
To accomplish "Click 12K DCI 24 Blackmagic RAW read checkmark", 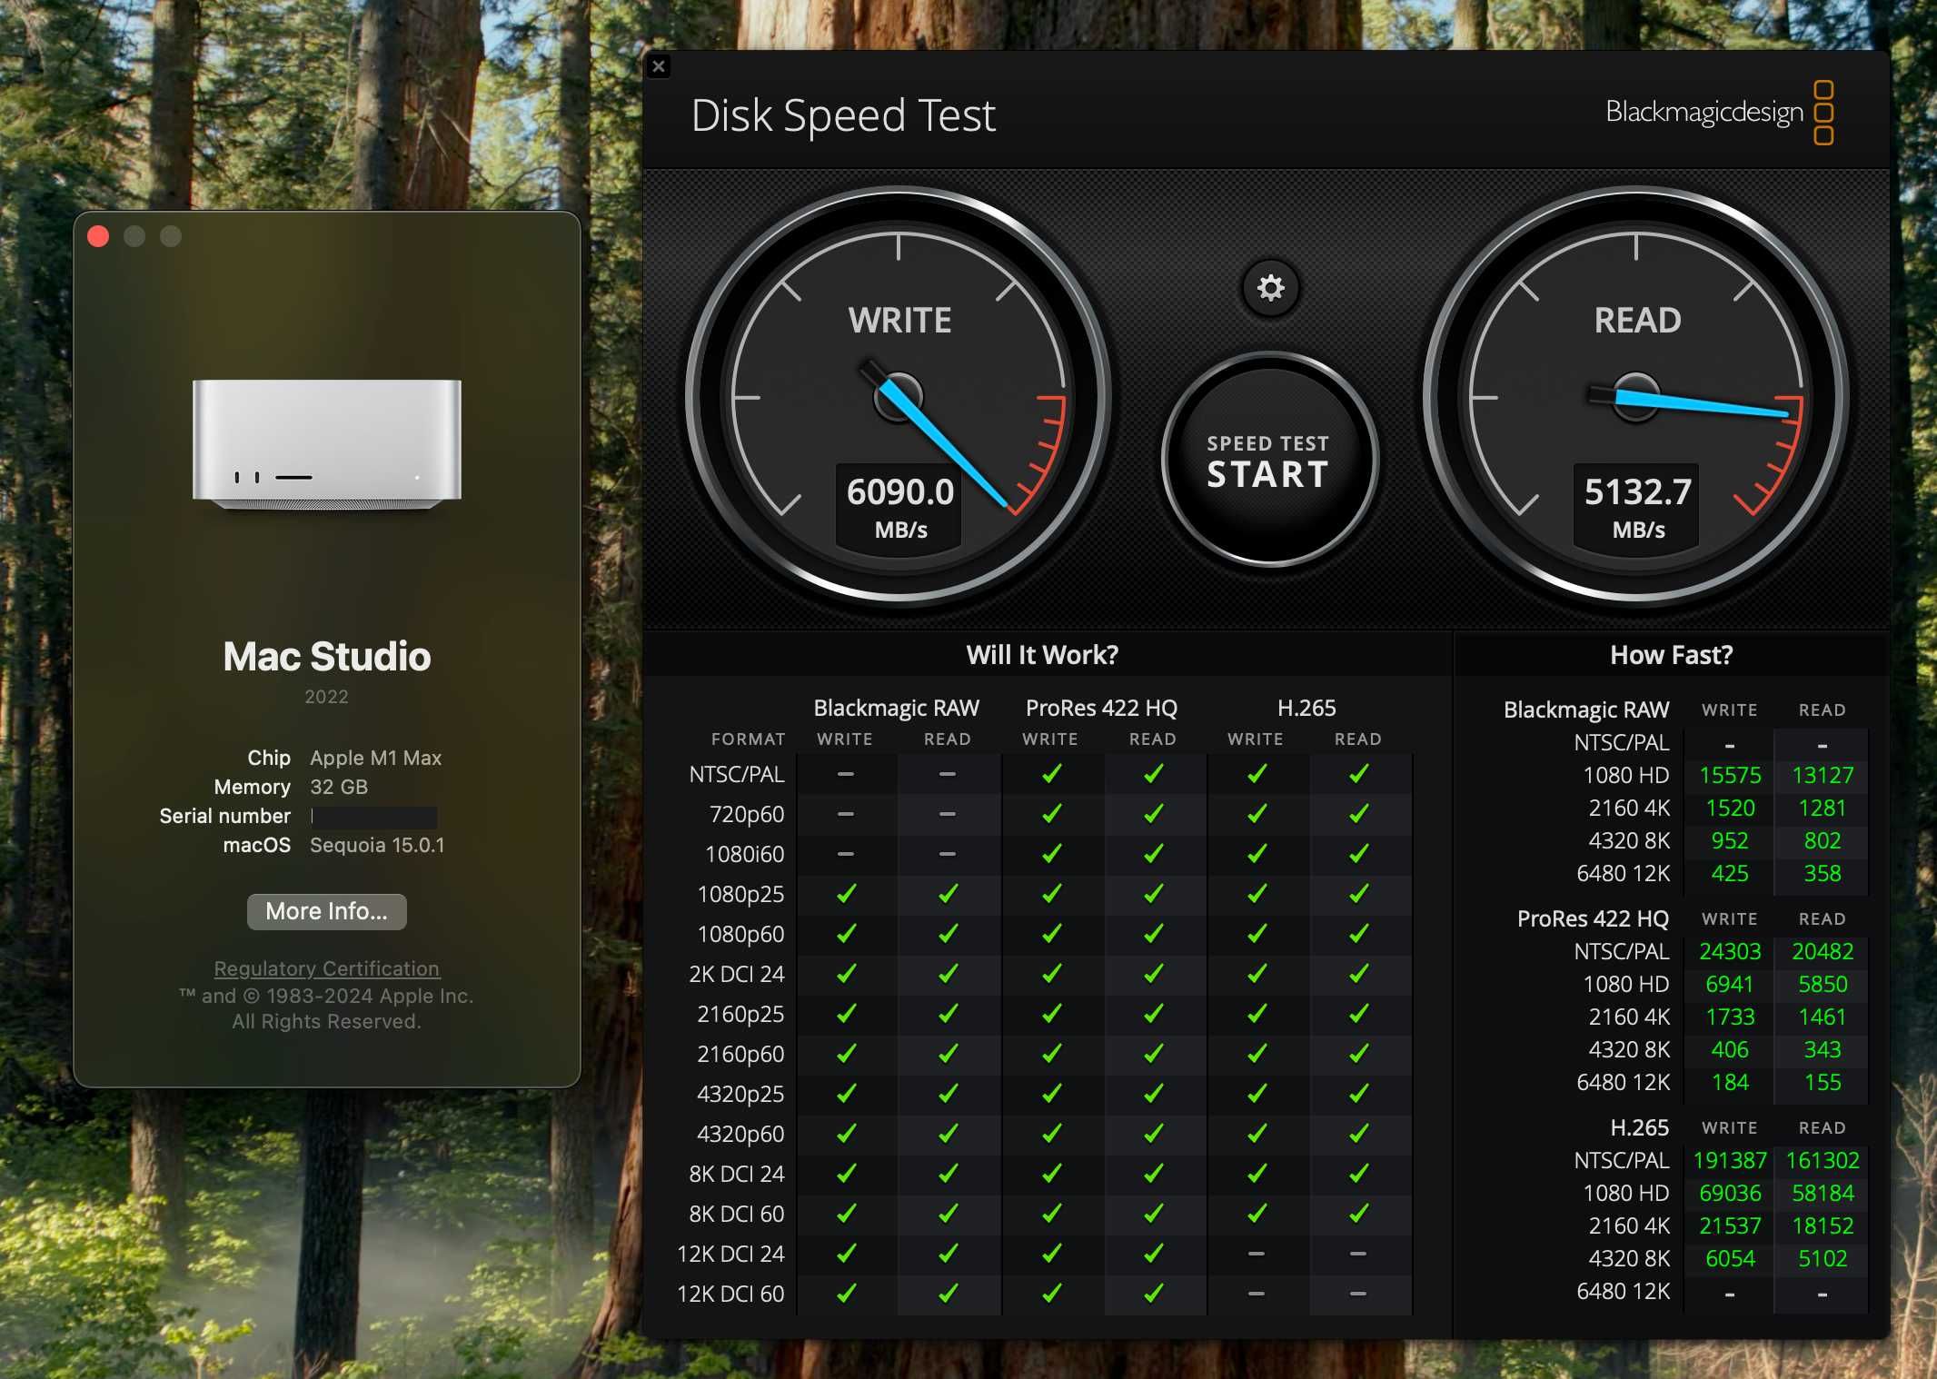I will coord(948,1254).
